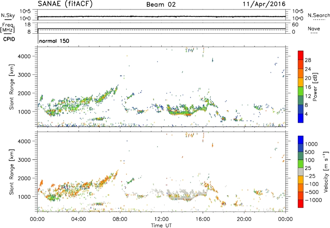
Task: Click the 60 tick on Nave axis
Action: pos(295,25)
